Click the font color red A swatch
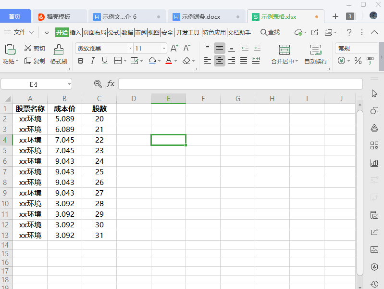 click(168, 61)
